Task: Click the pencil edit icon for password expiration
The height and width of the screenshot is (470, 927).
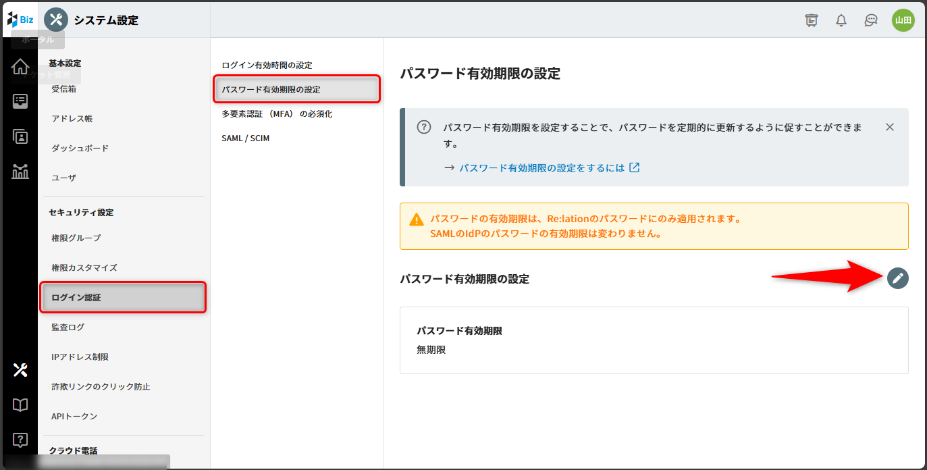Action: pyautogui.click(x=897, y=278)
